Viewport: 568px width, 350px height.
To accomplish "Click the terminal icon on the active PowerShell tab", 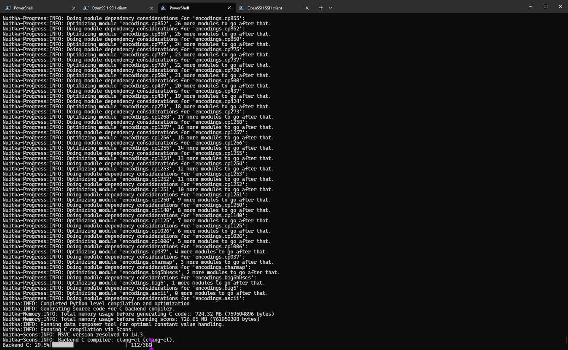I will pos(164,8).
